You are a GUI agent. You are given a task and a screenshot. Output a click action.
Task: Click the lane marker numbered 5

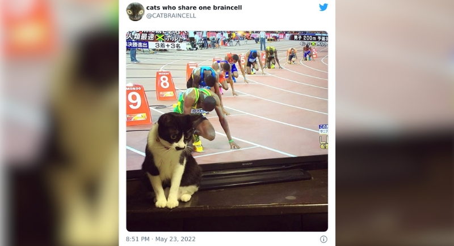242,60
